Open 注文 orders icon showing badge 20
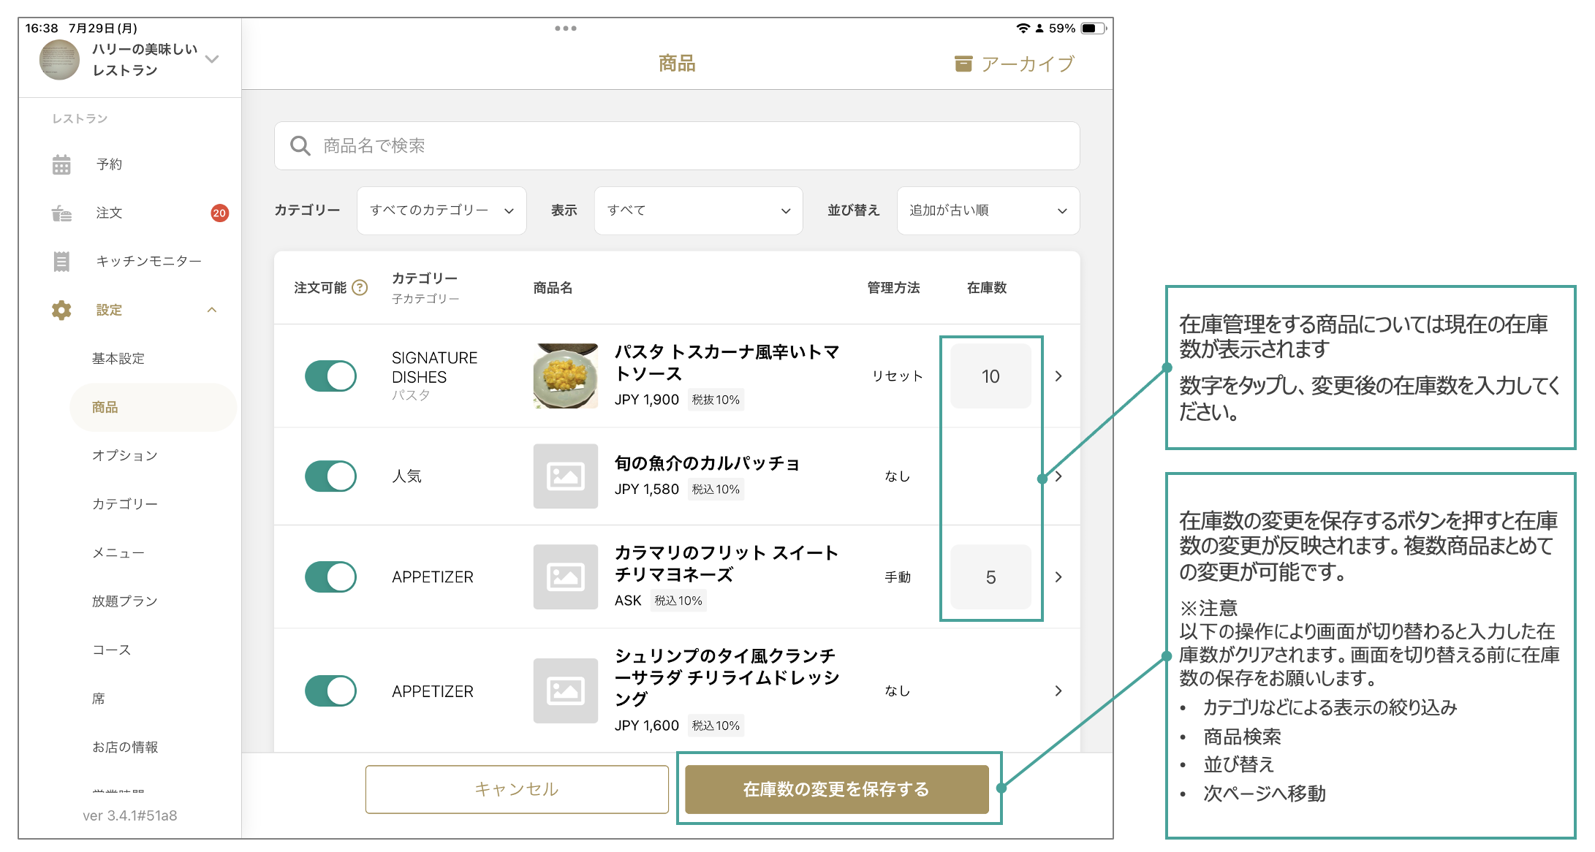The height and width of the screenshot is (852, 1595). pos(62,213)
